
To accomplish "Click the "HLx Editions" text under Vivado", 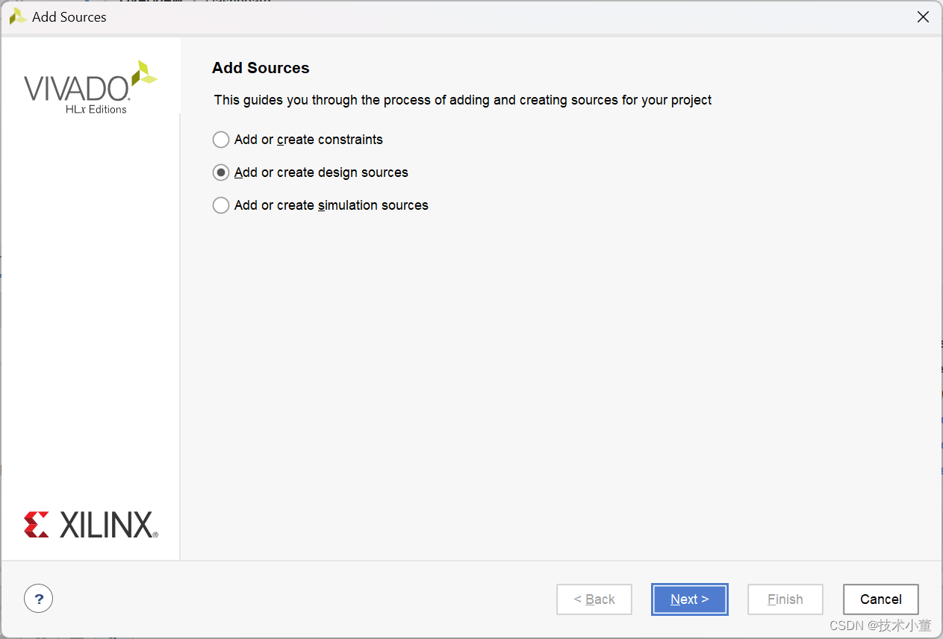I will [96, 110].
